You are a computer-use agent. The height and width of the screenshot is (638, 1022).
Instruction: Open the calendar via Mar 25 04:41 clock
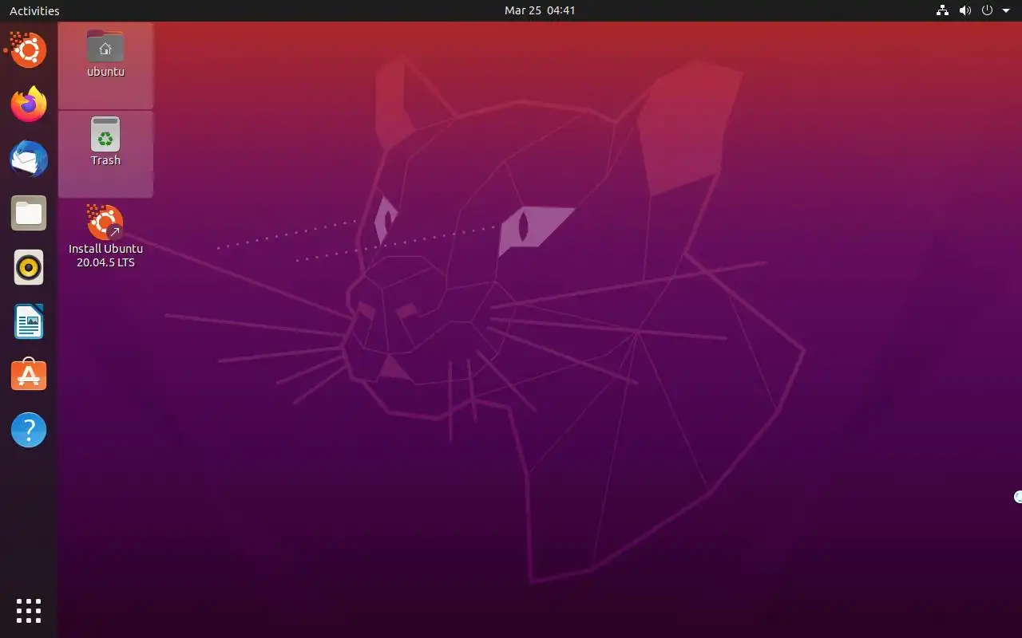click(x=540, y=10)
